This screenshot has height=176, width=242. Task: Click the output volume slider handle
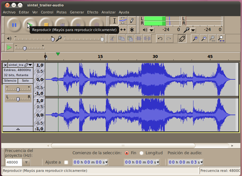pyautogui.click(x=53, y=39)
